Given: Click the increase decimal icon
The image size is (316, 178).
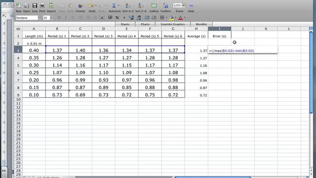Looking at the screenshot, I should (x=131, y=18).
